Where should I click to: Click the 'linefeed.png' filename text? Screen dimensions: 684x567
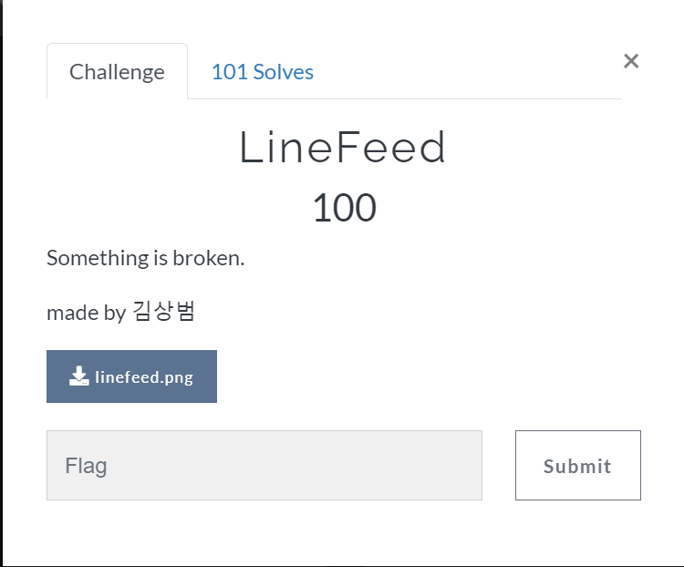click(144, 377)
